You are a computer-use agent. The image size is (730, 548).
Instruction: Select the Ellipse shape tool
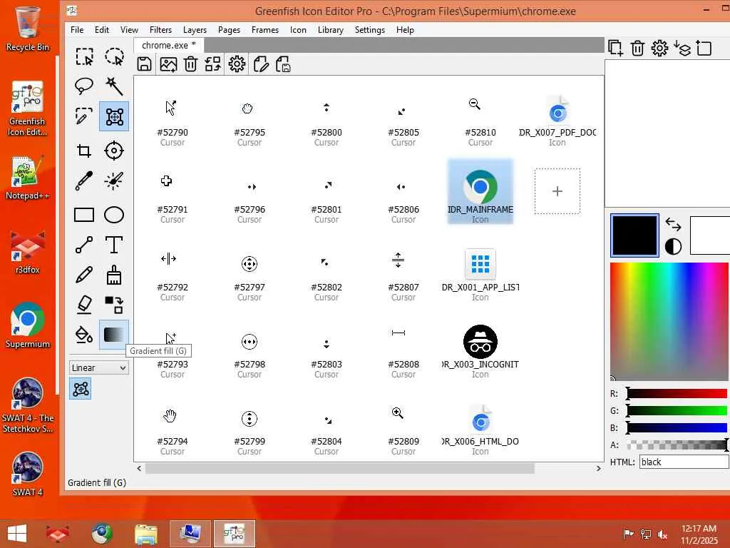point(114,215)
